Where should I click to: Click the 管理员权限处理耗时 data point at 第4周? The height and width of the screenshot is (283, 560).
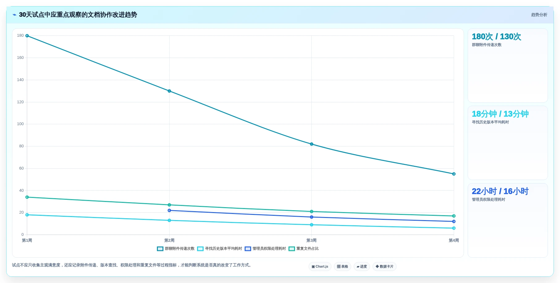[x=454, y=221]
